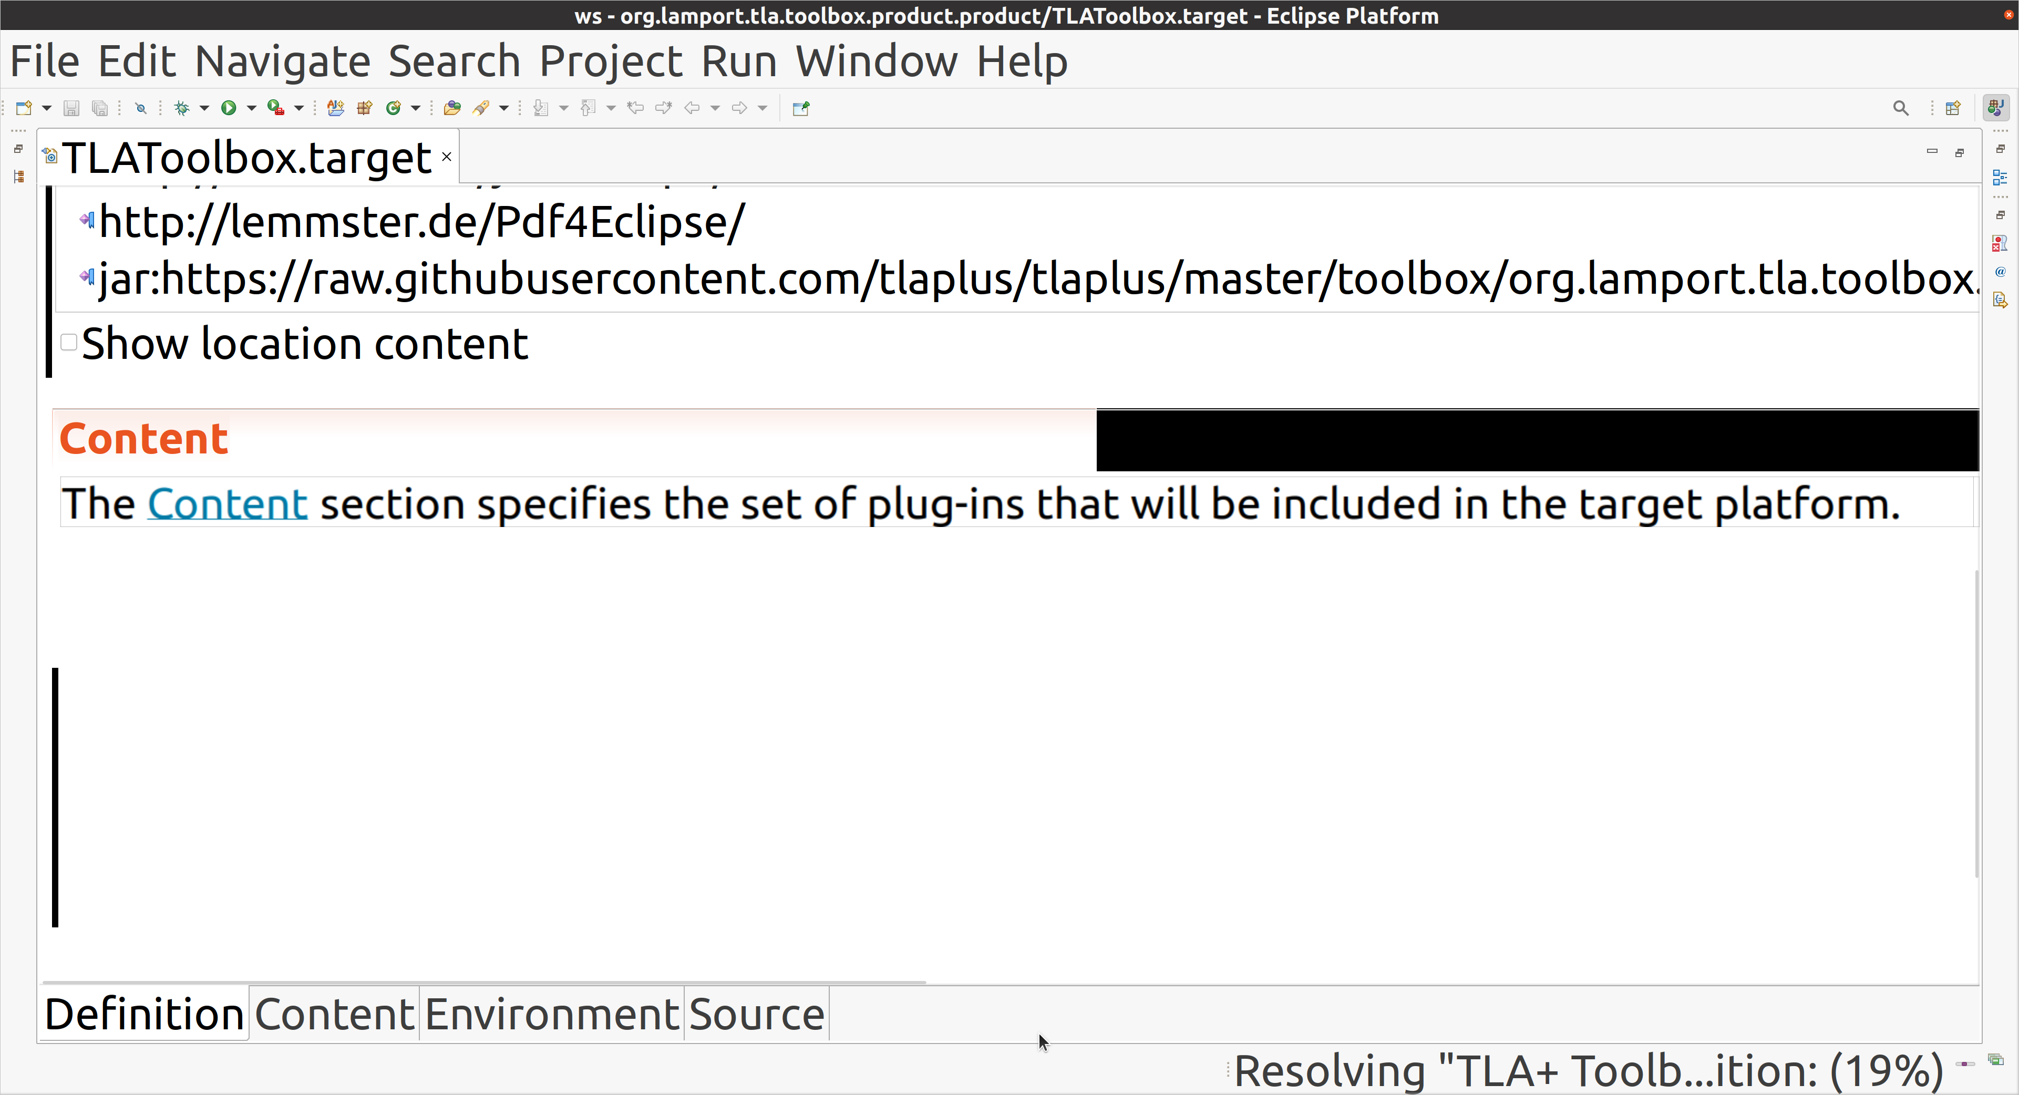2019x1095 pixels.
Task: Toggle Skip All Breakpoints in the toolbar
Action: tap(141, 108)
